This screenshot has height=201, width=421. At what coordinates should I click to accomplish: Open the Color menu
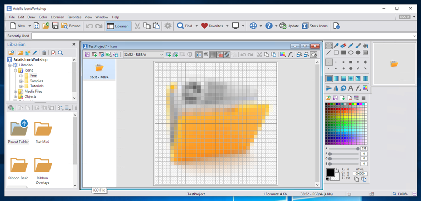pyautogui.click(x=43, y=17)
